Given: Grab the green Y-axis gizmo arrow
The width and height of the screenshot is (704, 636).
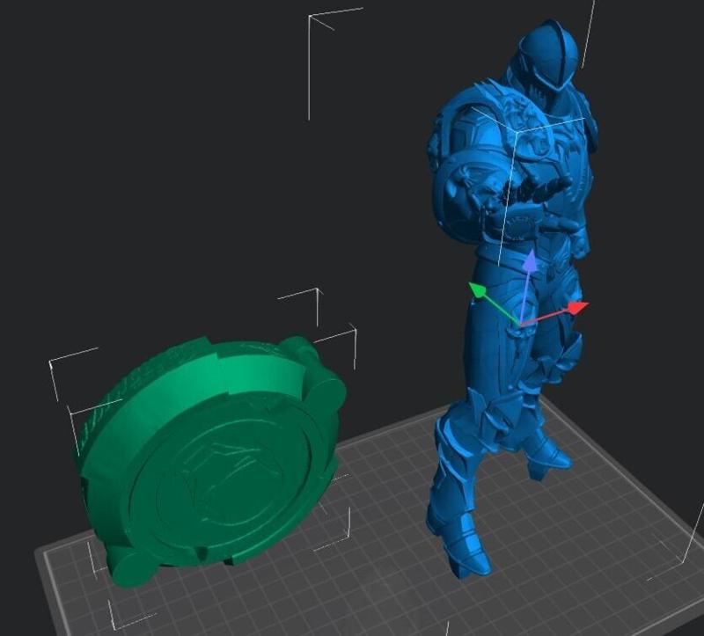Looking at the screenshot, I should (x=477, y=290).
